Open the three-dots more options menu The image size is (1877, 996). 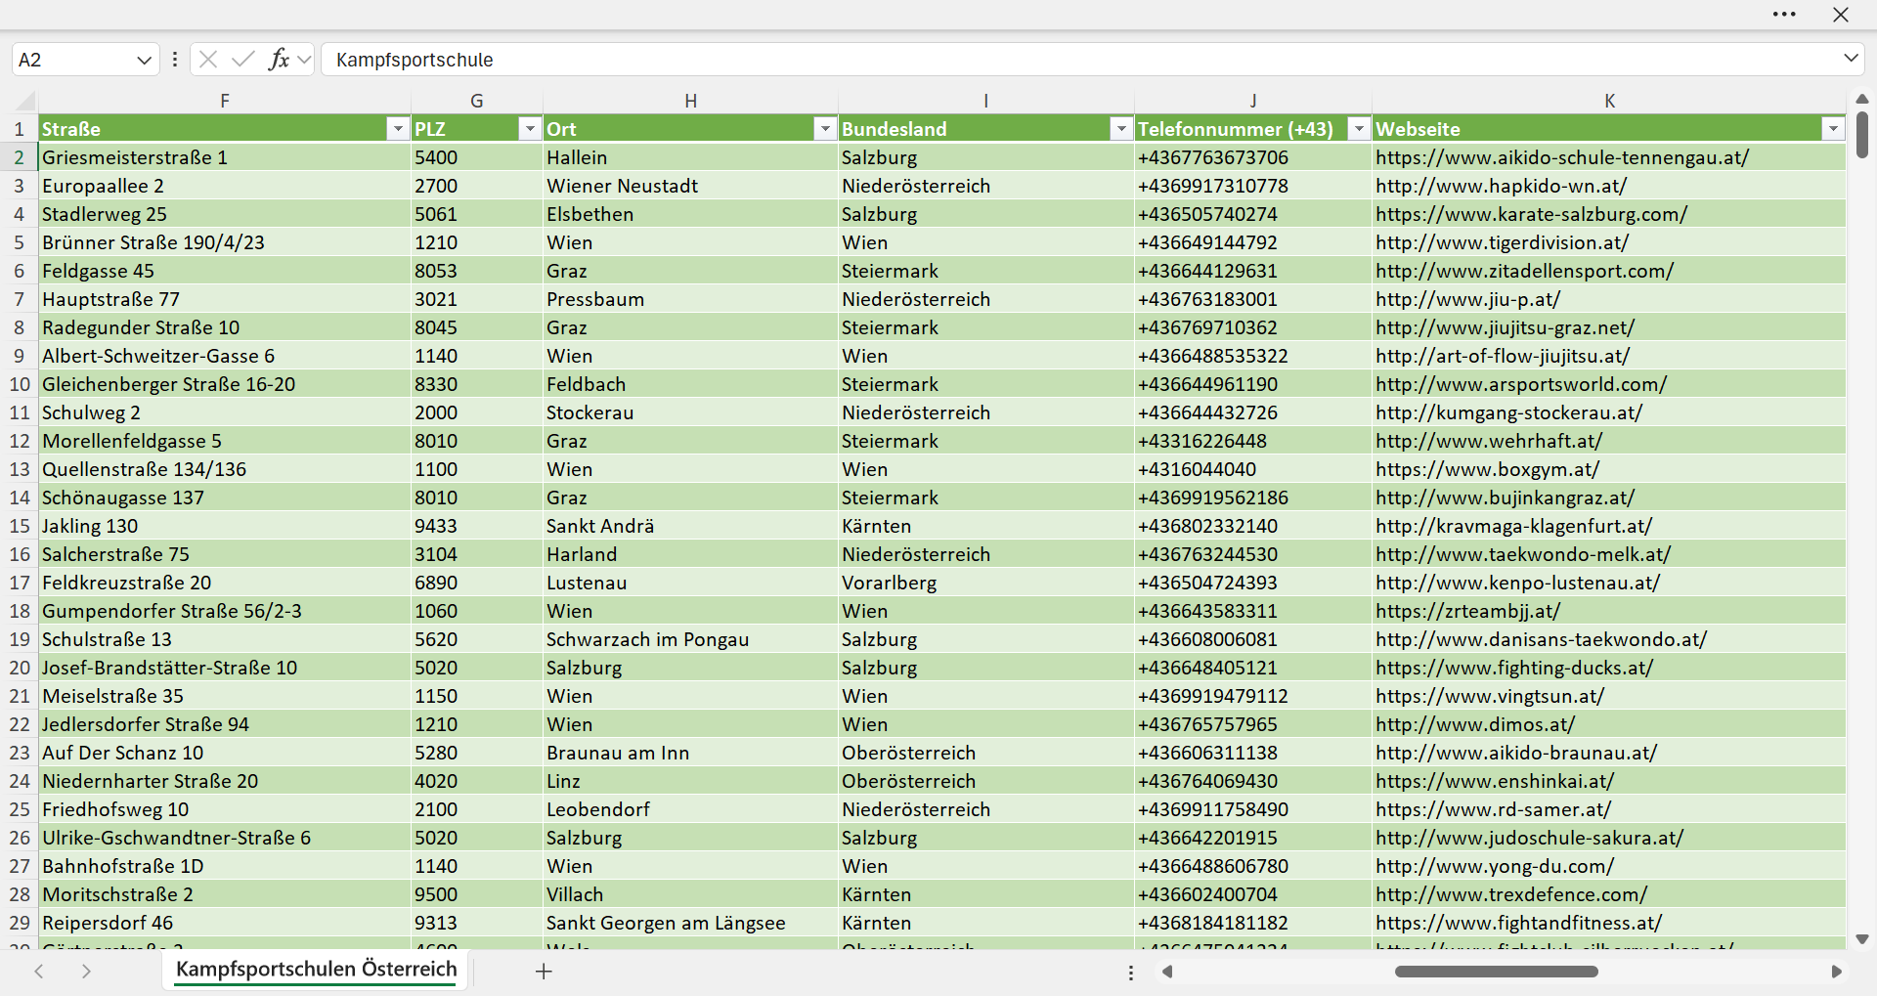point(1784,15)
